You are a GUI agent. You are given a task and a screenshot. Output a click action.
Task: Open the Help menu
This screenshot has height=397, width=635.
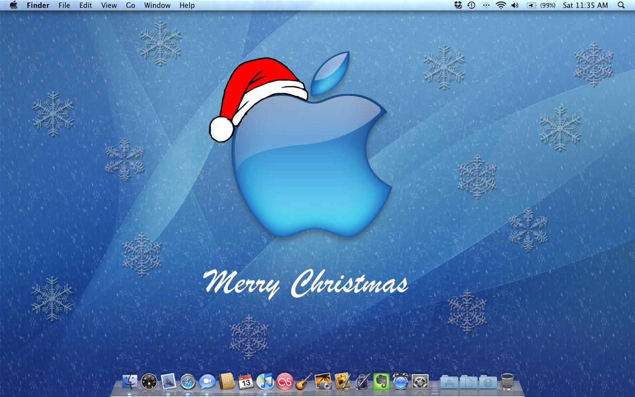[x=187, y=5]
